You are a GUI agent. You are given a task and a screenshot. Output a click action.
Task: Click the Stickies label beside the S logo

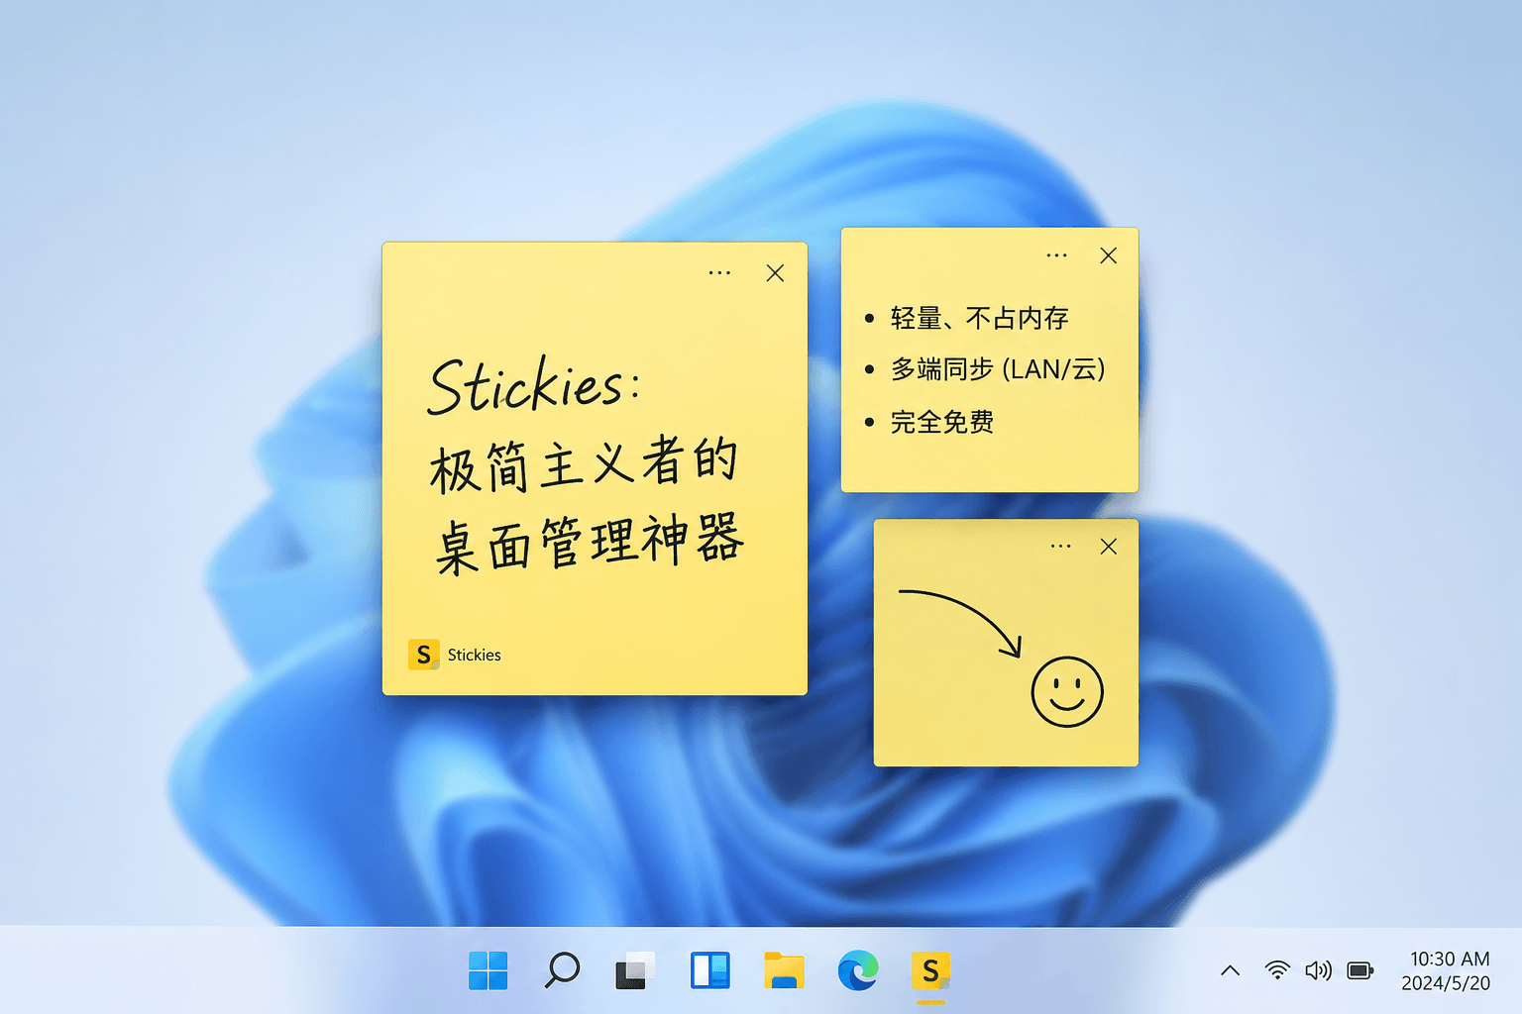coord(474,655)
